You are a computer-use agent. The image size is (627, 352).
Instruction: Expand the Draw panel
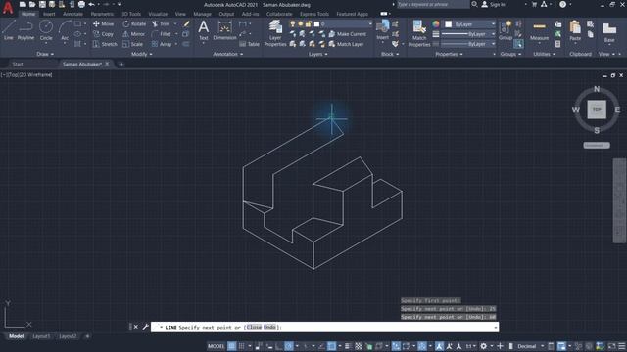coord(45,54)
